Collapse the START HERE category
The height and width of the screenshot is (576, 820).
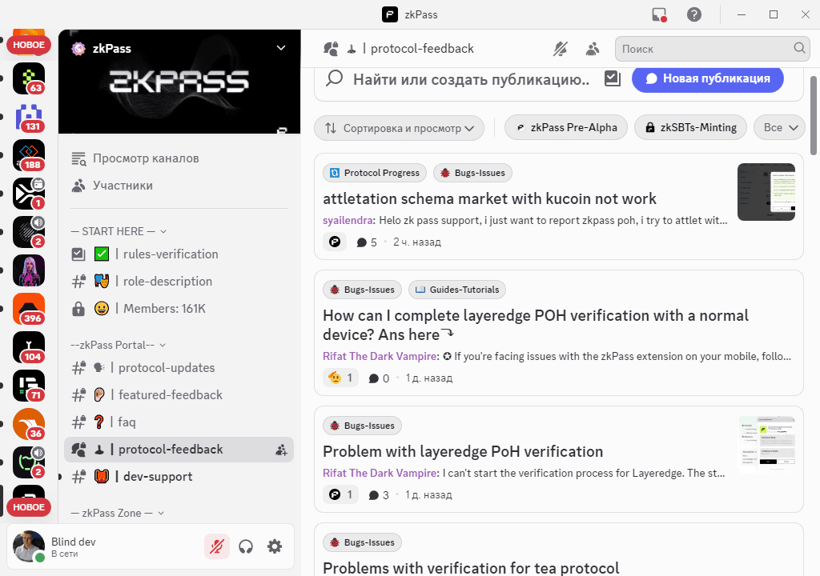coord(119,231)
